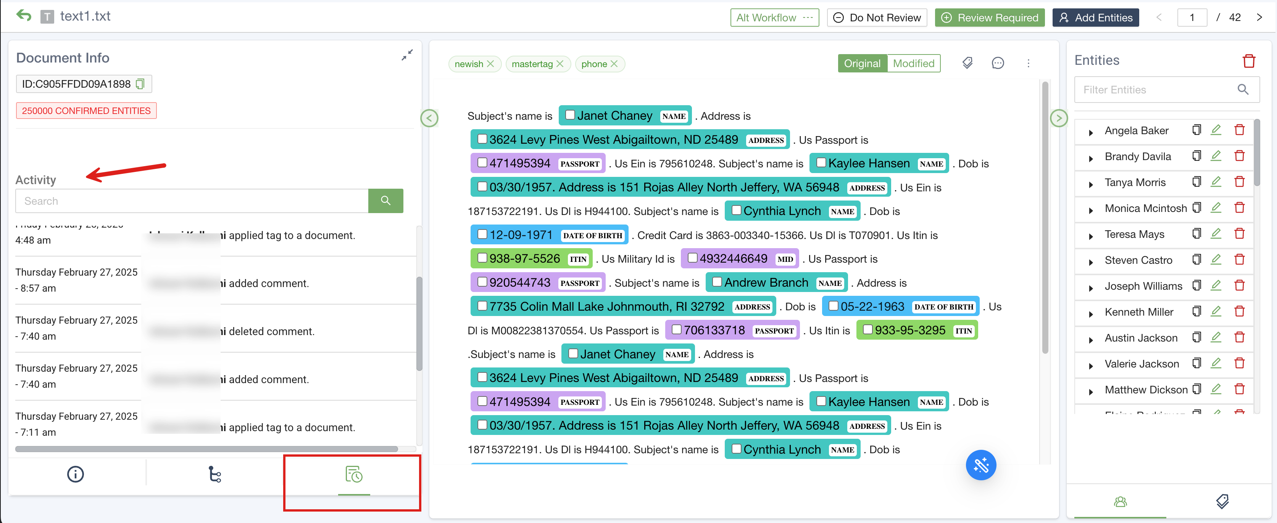The height and width of the screenshot is (523, 1277).
Task: Switch to the tags tab in Entities panel
Action: [x=1222, y=502]
